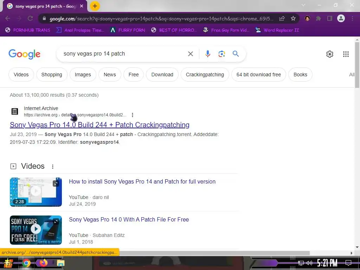Viewport: 360px width, 270px height.
Task: Select the Videos filter chip
Action: [x=21, y=75]
